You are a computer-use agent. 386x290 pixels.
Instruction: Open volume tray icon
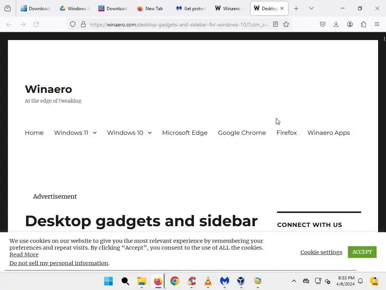click(328, 281)
